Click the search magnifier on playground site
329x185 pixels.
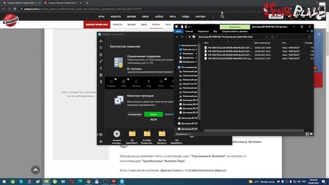point(222,16)
